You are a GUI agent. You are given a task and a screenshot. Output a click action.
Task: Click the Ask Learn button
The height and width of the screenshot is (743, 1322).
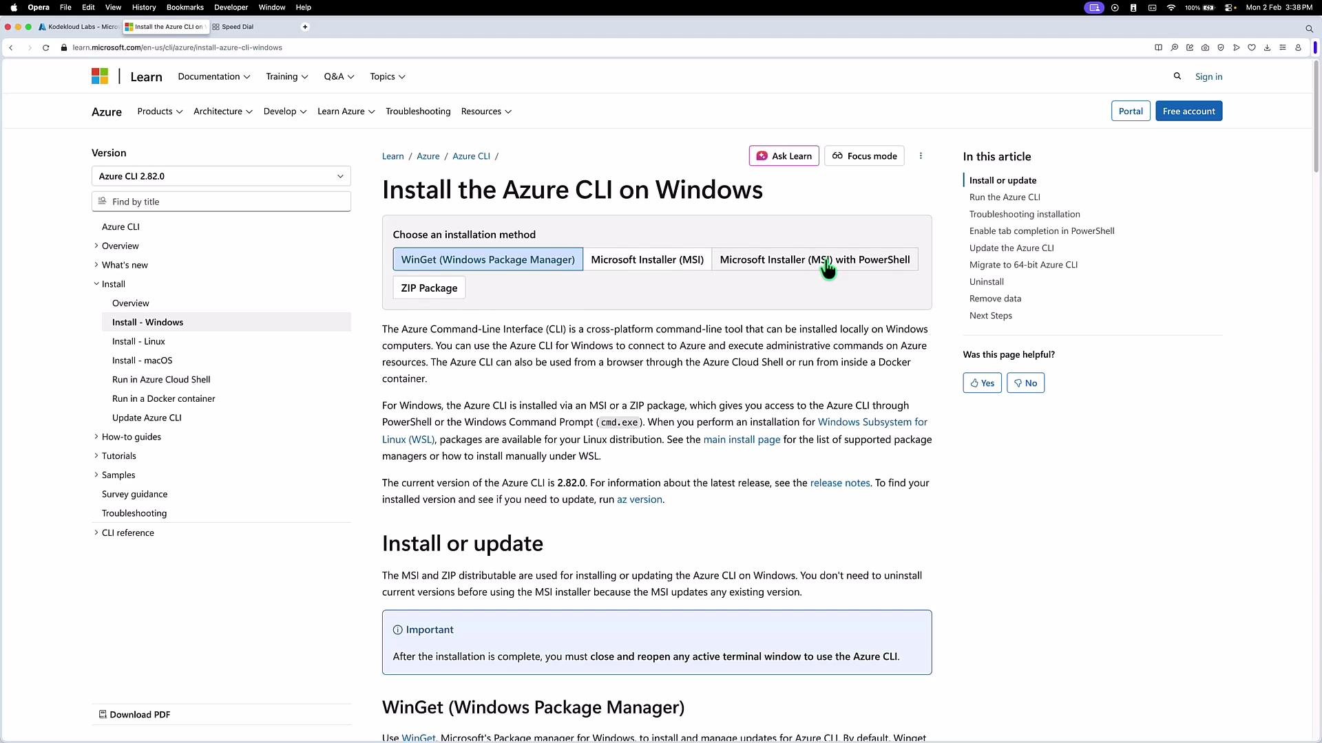(x=784, y=156)
